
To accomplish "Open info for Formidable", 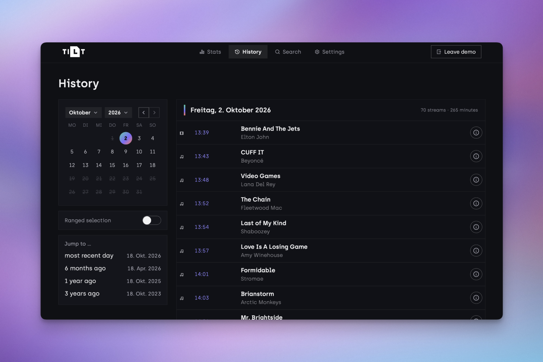I will pos(476,274).
